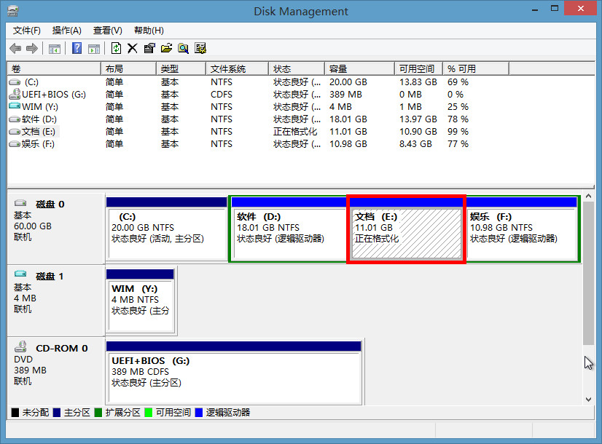Open the 操作(A) menu
This screenshot has width=602, height=444.
(67, 31)
